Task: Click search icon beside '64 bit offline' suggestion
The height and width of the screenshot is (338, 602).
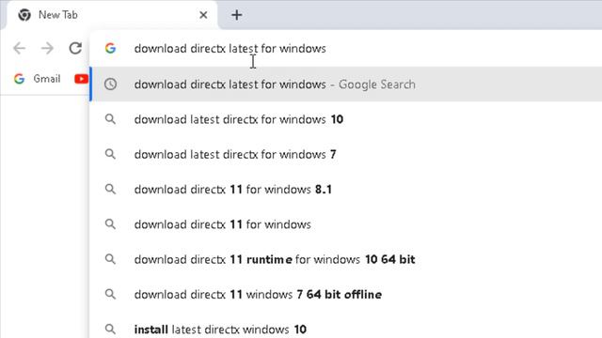Action: click(x=111, y=294)
